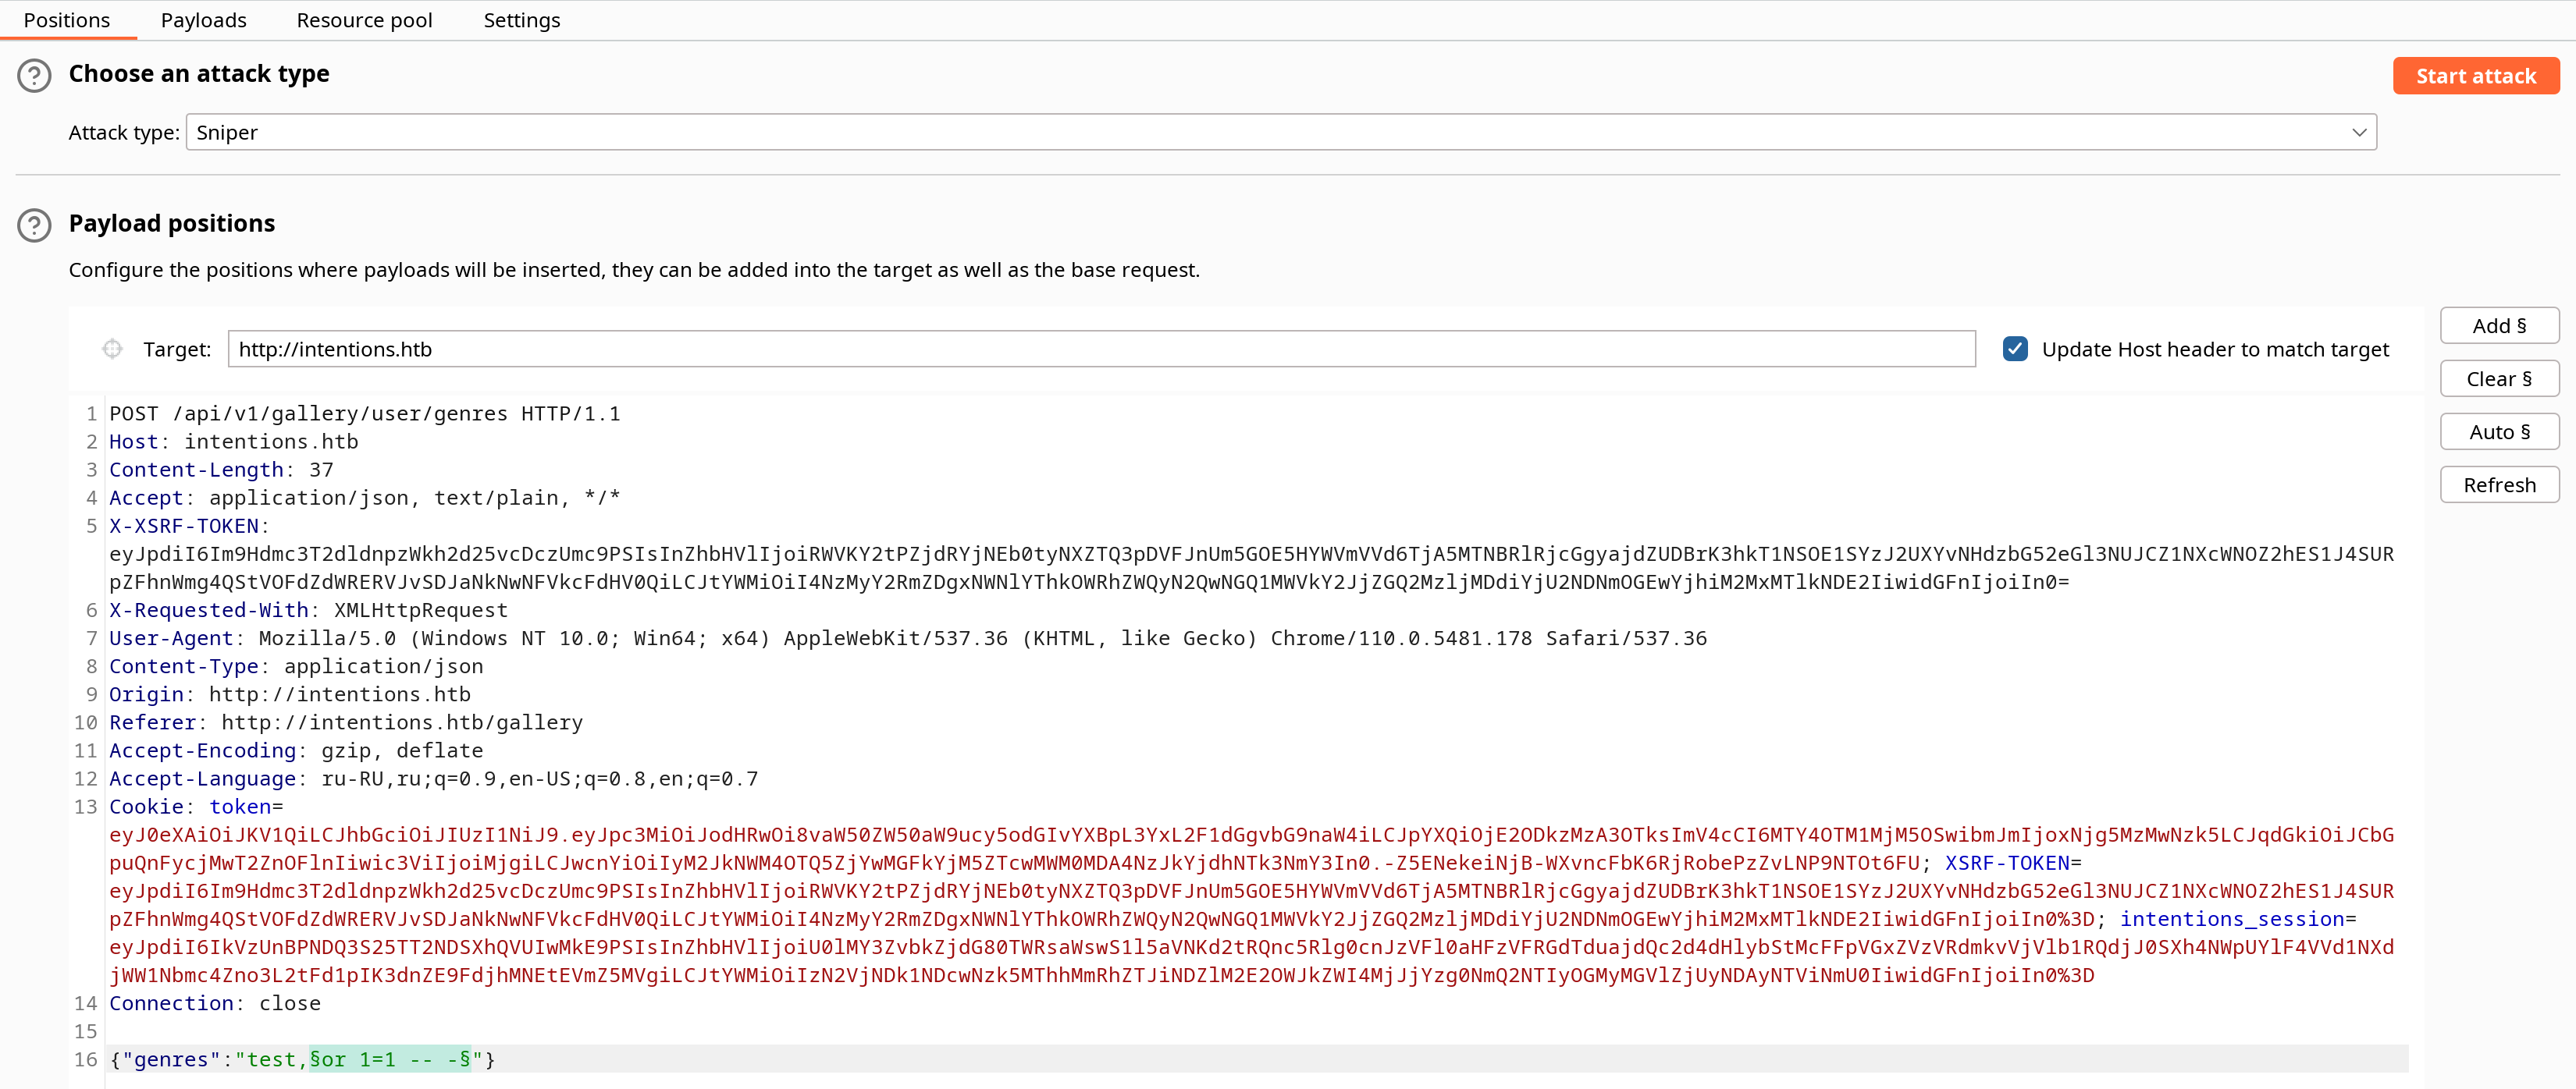Open the Attack type dropdown showing Sniper

[1281, 133]
